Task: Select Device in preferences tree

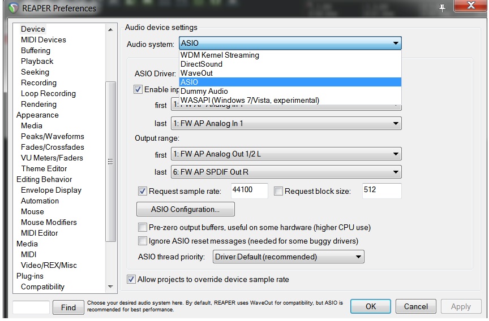Action: point(33,29)
